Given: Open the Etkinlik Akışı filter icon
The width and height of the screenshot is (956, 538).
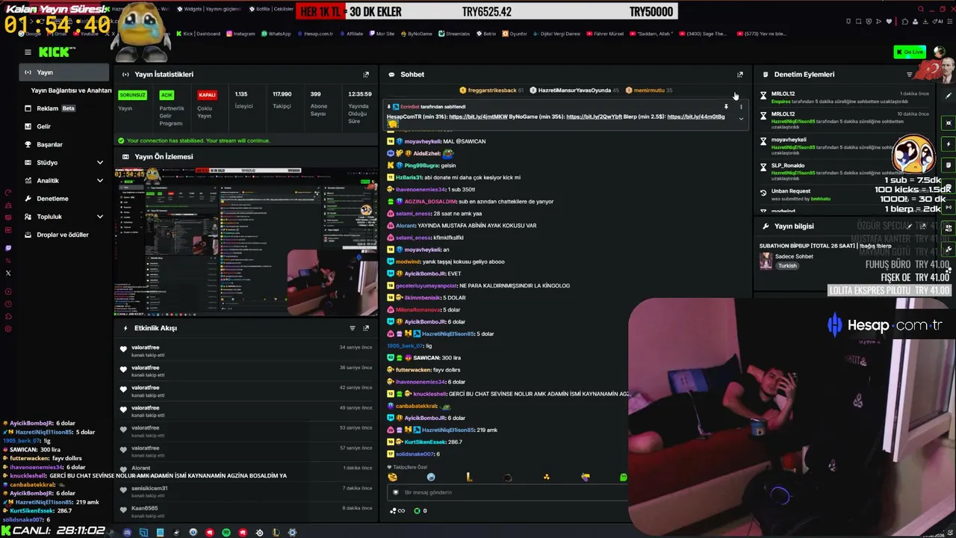Looking at the screenshot, I should click(x=353, y=328).
